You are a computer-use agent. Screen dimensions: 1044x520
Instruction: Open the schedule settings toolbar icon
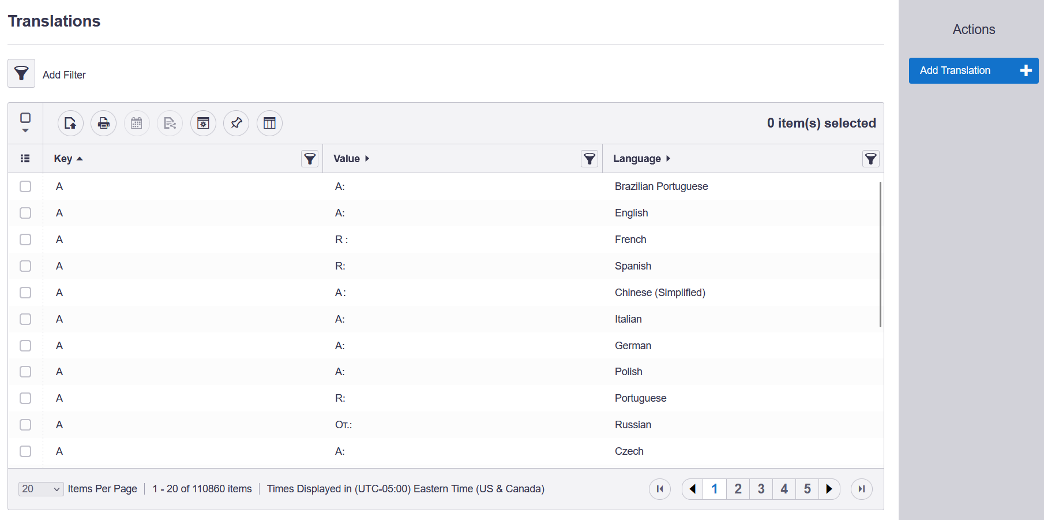tap(203, 123)
